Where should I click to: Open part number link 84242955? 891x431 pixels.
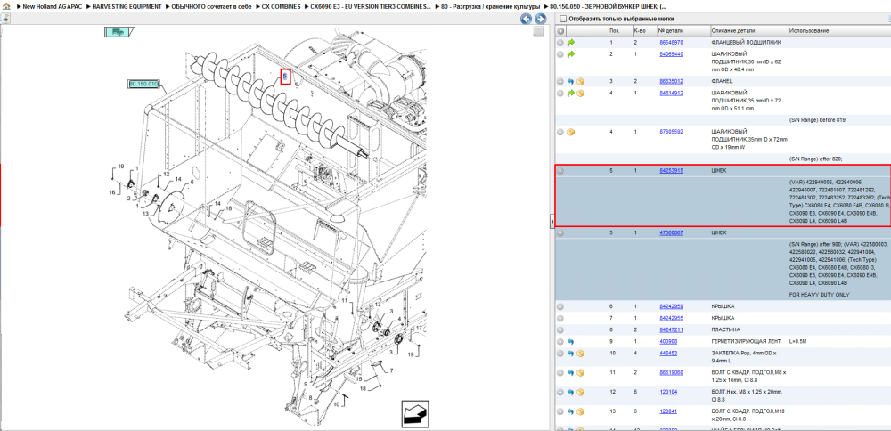coord(671,318)
